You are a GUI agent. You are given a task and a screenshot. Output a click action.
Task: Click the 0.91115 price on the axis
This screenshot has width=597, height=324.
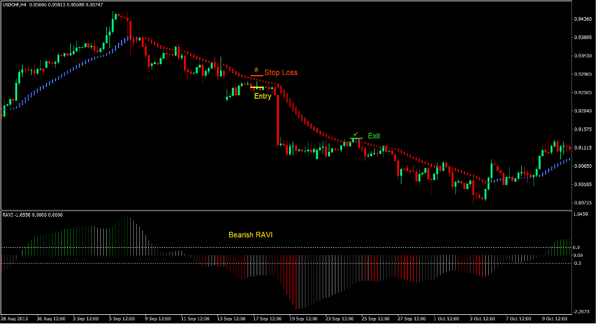(583, 148)
